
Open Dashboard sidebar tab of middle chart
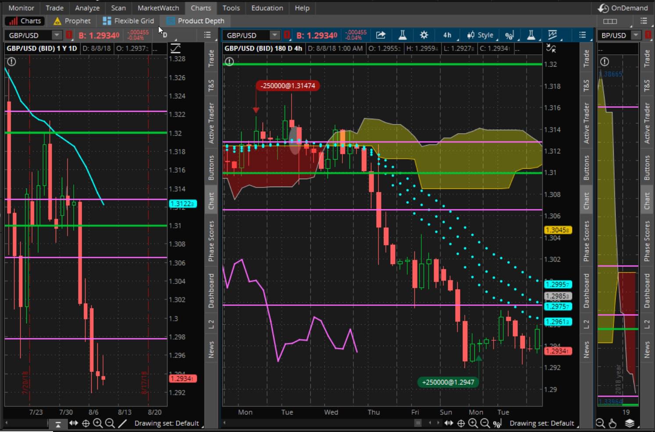pyautogui.click(x=586, y=291)
